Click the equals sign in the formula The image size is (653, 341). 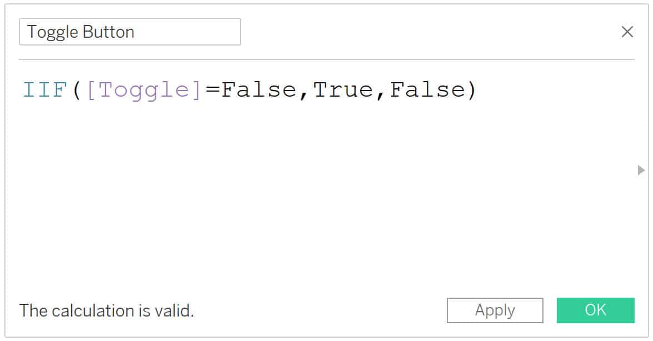point(212,89)
